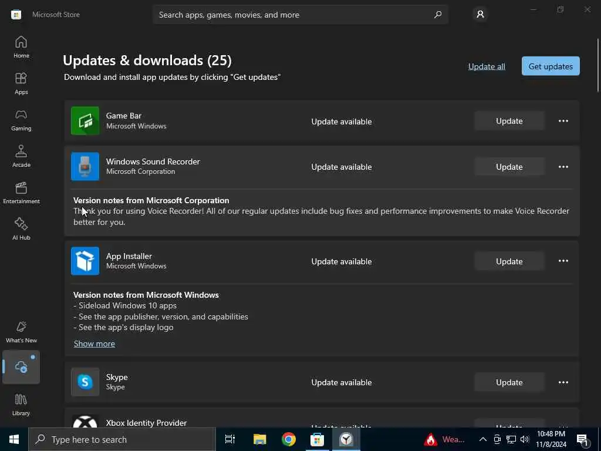
Task: Click the Microsoft Store logo icon
Action: pyautogui.click(x=16, y=15)
